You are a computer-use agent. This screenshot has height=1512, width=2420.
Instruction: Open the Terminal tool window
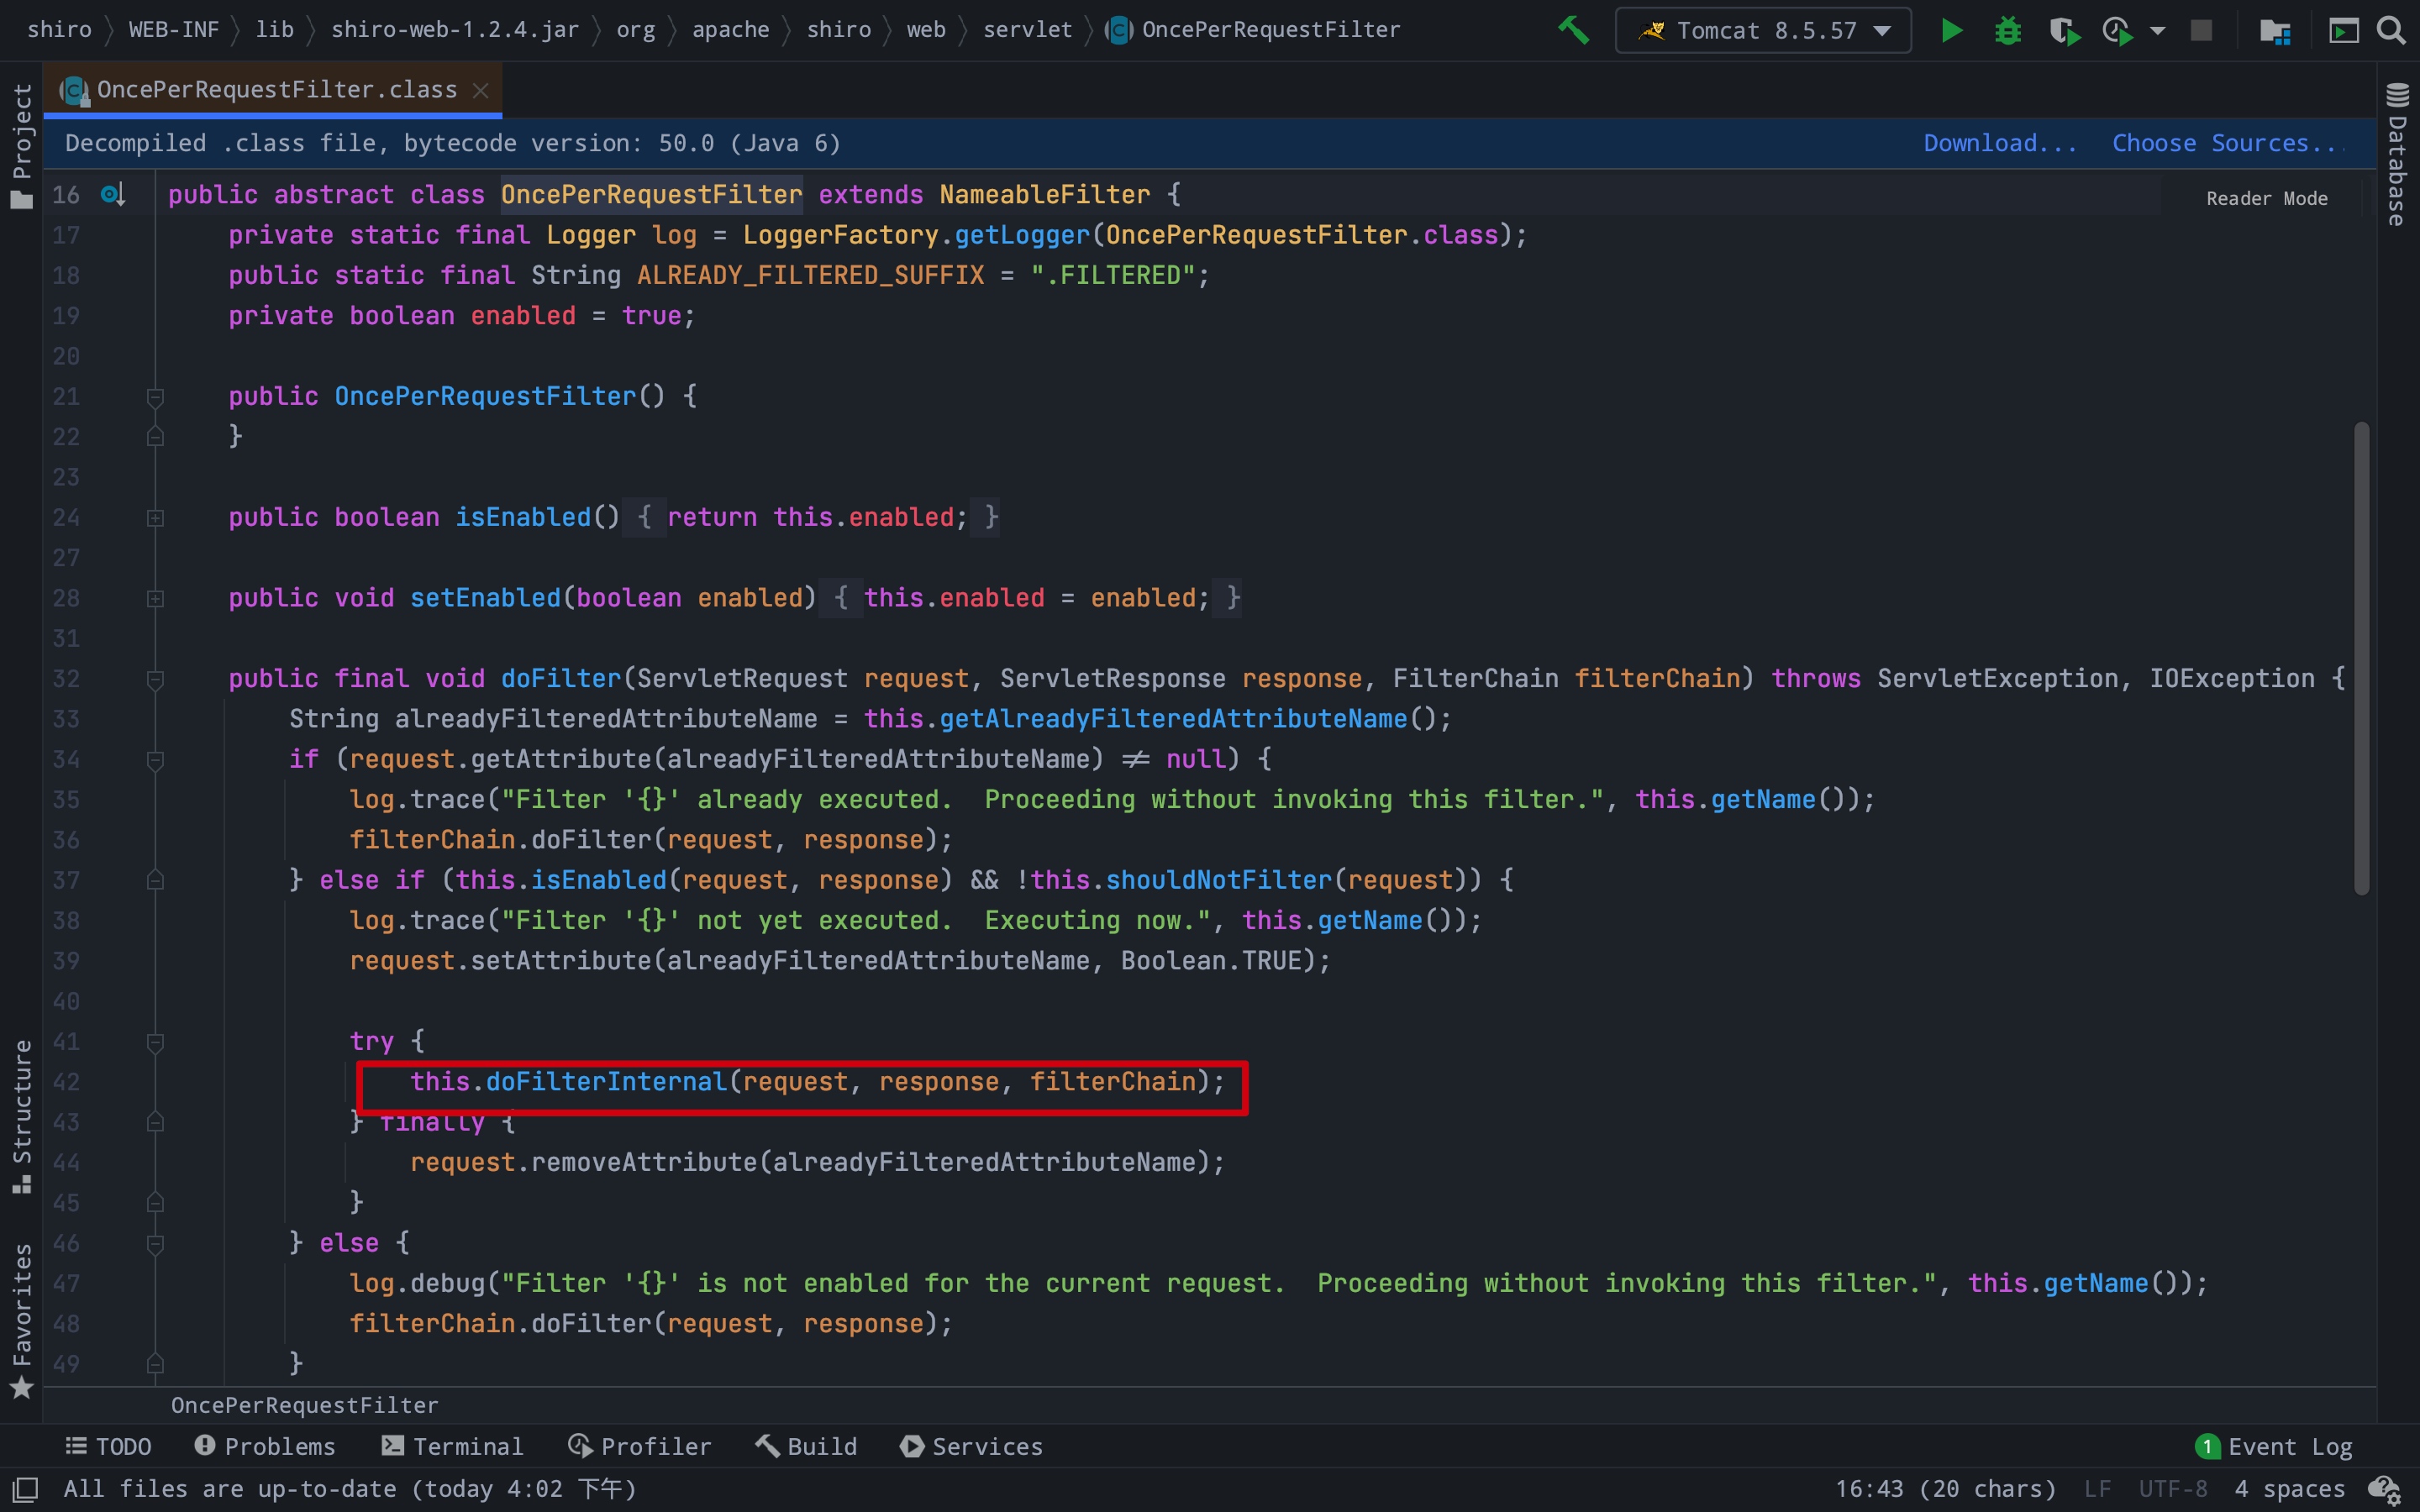click(452, 1446)
